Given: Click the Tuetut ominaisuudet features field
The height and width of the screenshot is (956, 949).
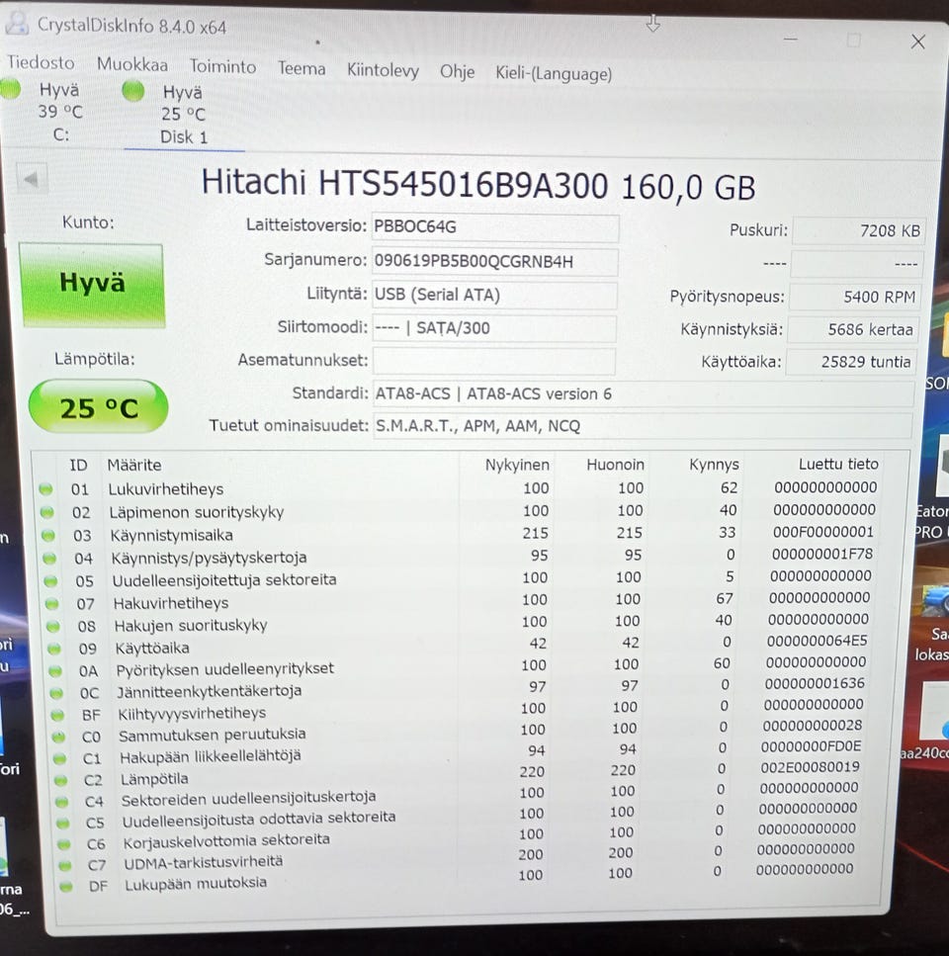Looking at the screenshot, I should 643,425.
